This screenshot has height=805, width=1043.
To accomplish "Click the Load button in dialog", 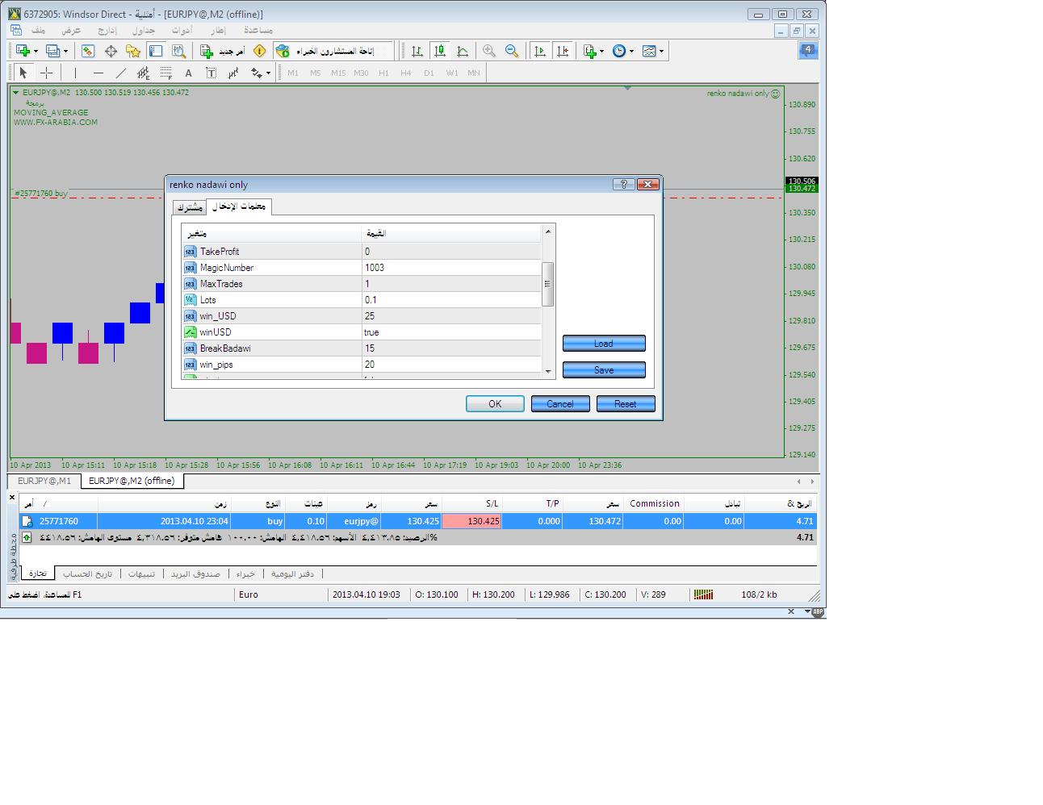I will pos(604,344).
